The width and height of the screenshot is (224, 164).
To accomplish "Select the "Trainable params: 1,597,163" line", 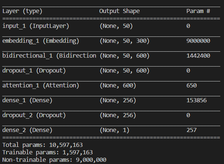I will pyautogui.click(x=47, y=152).
